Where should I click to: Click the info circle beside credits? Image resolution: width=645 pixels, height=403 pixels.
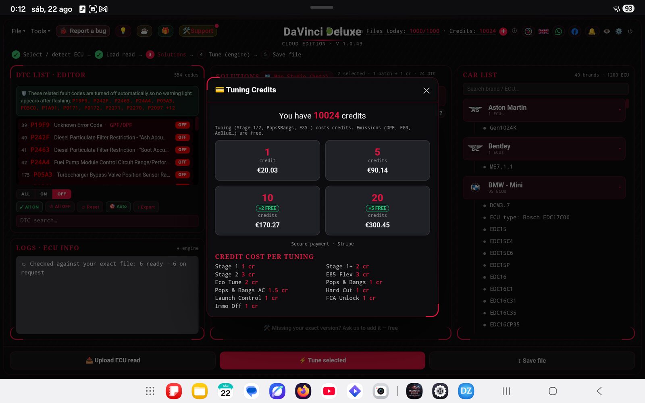coord(514,31)
